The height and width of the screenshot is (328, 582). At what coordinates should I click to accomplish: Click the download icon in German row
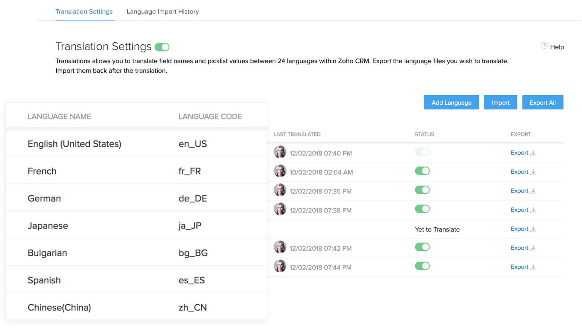click(533, 191)
